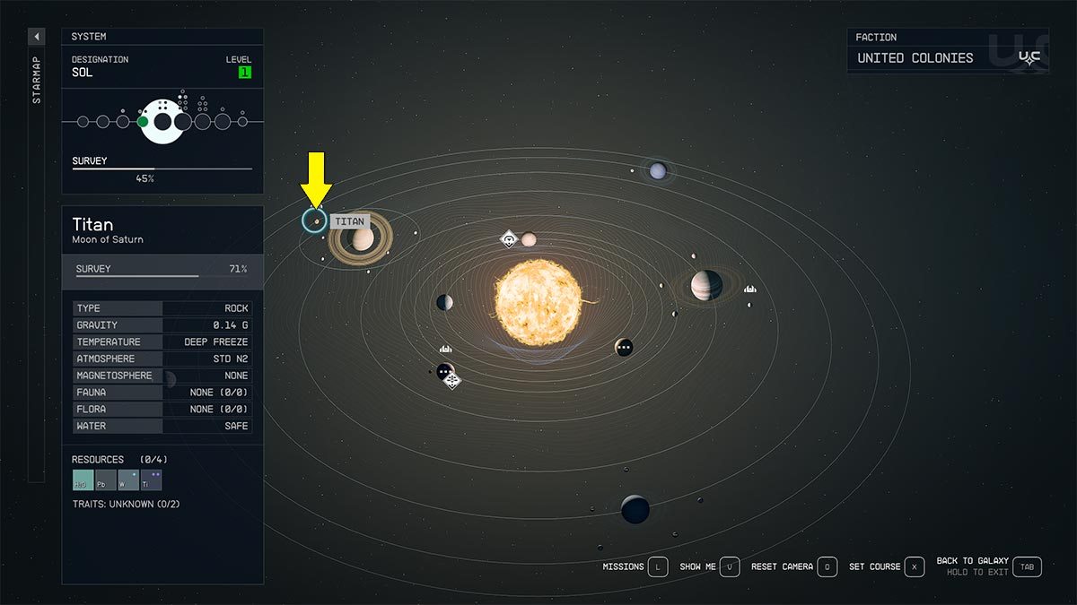Select the FLORA NONE (0/0) row
1077x605 pixels.
pyautogui.click(x=162, y=409)
